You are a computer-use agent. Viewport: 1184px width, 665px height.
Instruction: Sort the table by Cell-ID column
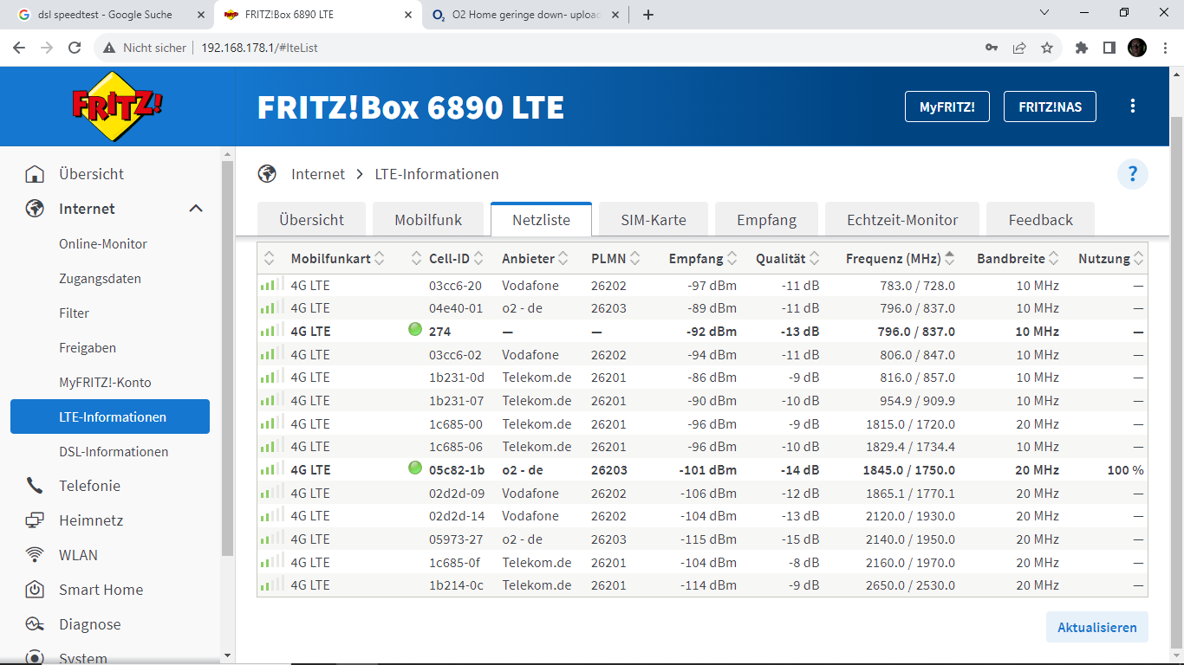click(456, 259)
